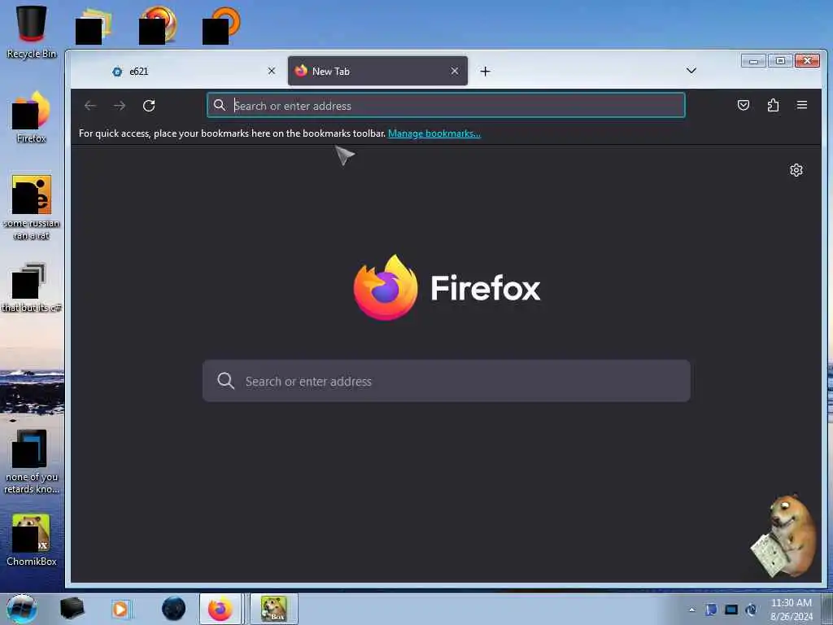Minimize the Firefox window

(753, 60)
